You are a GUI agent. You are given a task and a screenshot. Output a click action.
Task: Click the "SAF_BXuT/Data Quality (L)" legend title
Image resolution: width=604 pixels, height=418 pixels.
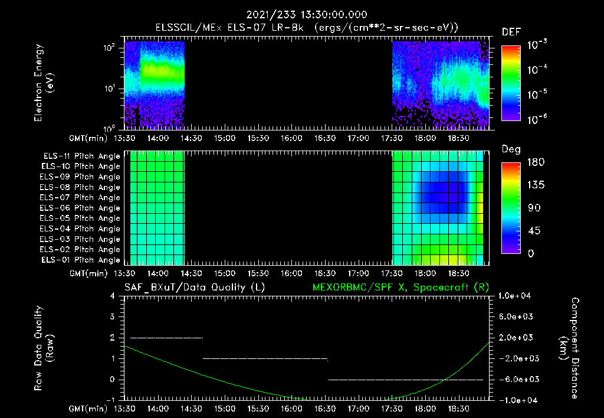click(x=195, y=288)
